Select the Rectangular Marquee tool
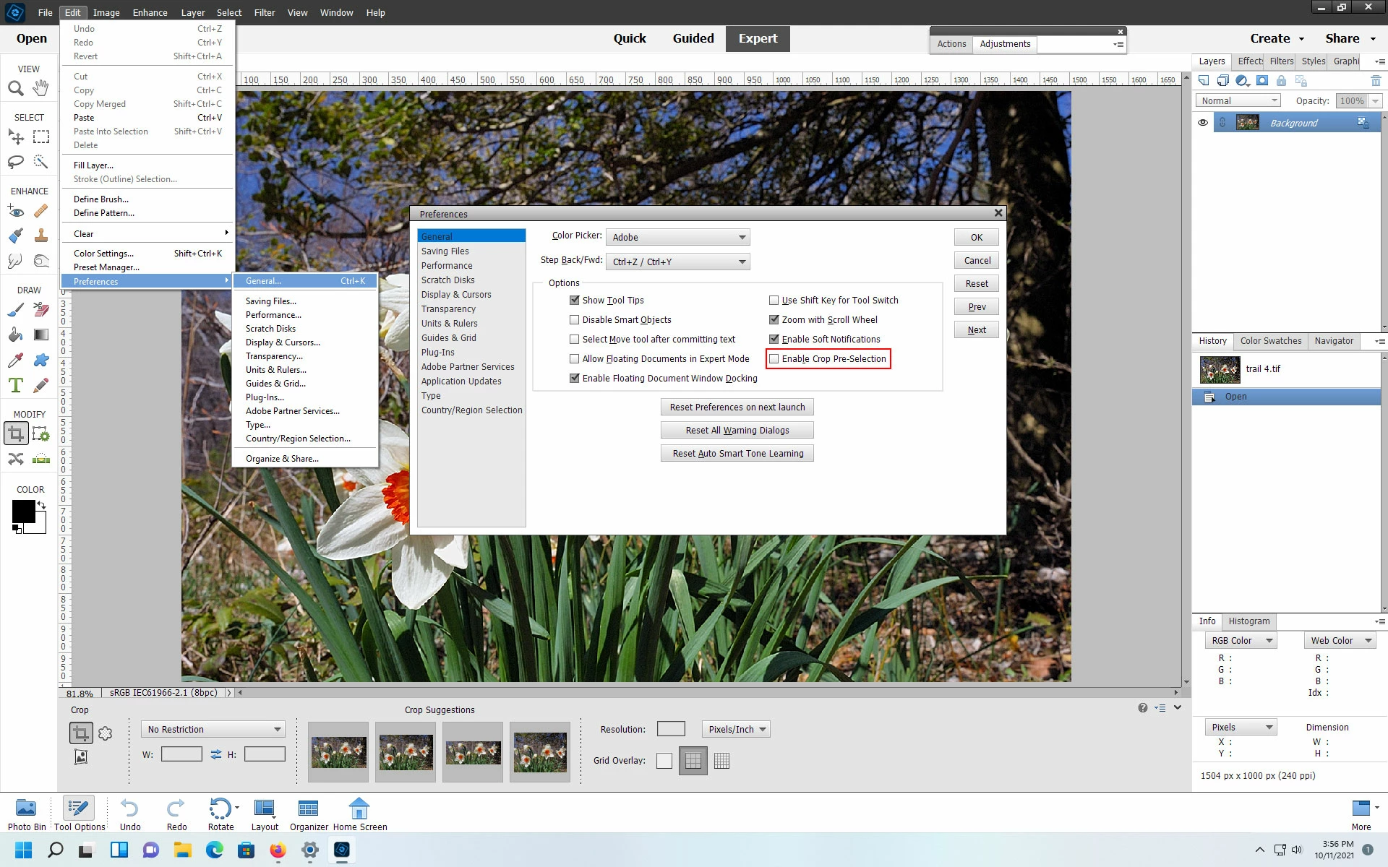The width and height of the screenshot is (1388, 867). (41, 137)
